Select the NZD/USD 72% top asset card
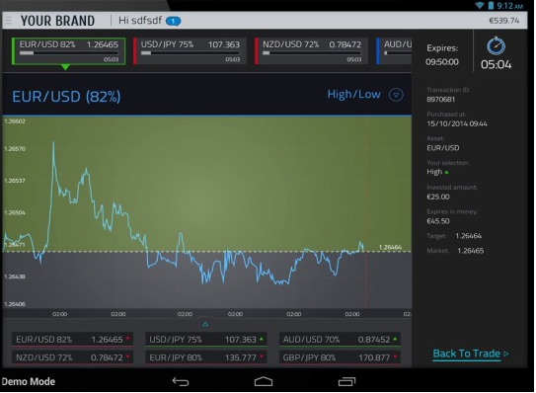Screen dimensions: 536x393 311,51
